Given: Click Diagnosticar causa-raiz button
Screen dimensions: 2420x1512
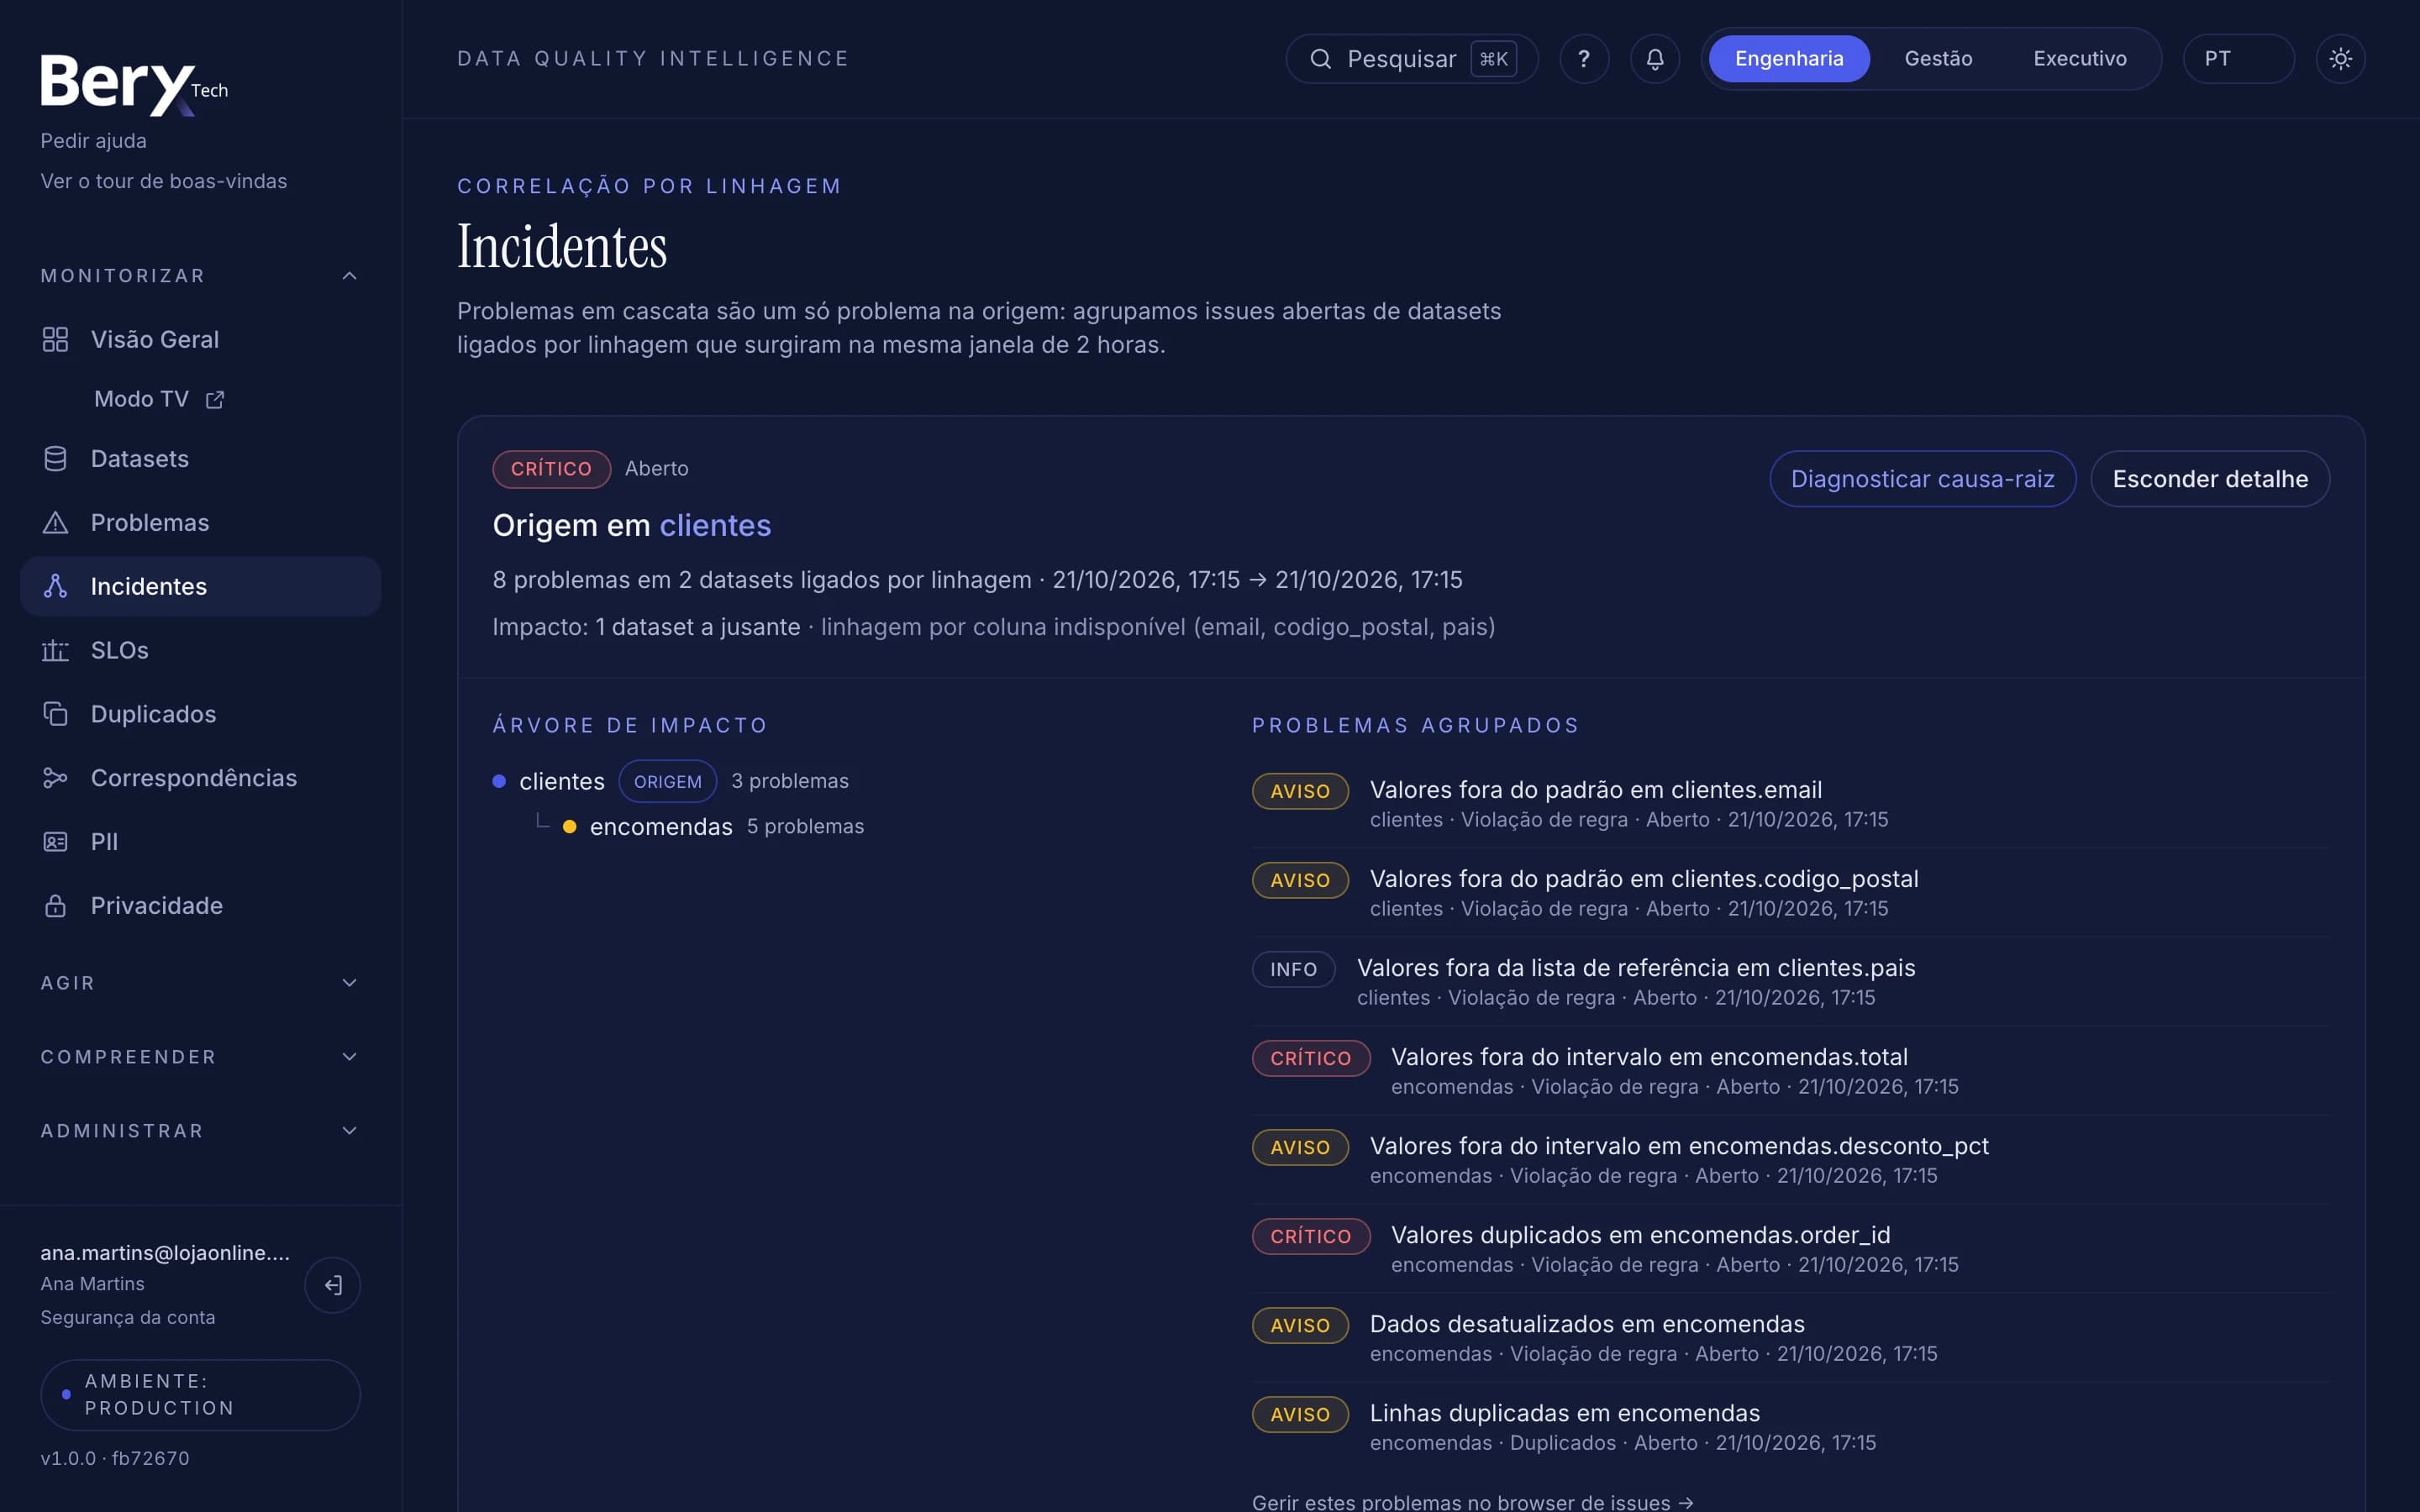Looking at the screenshot, I should point(1922,479).
